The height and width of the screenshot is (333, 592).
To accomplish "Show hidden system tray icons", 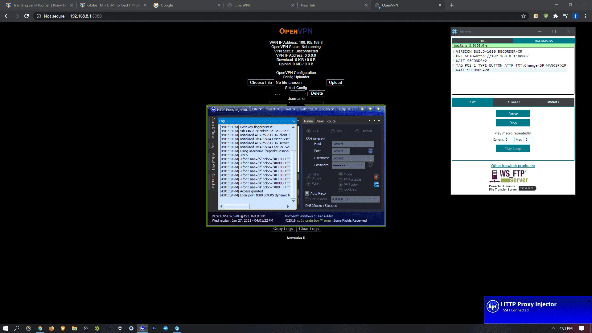I will click(553, 328).
